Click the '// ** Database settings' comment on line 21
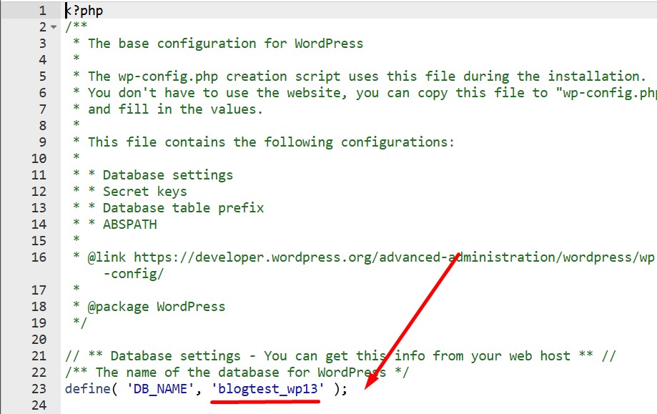 (152, 356)
